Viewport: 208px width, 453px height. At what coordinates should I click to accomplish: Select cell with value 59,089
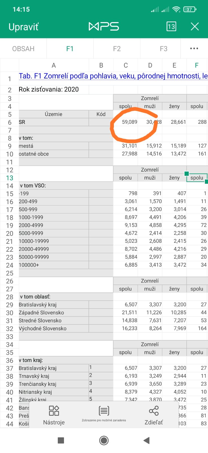(x=126, y=122)
